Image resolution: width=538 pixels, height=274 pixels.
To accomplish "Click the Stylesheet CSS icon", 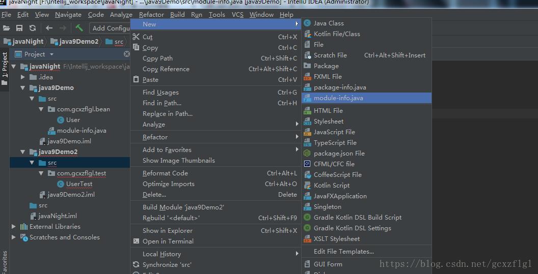I will tap(307, 121).
